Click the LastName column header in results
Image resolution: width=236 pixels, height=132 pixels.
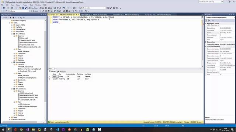coord(88,74)
